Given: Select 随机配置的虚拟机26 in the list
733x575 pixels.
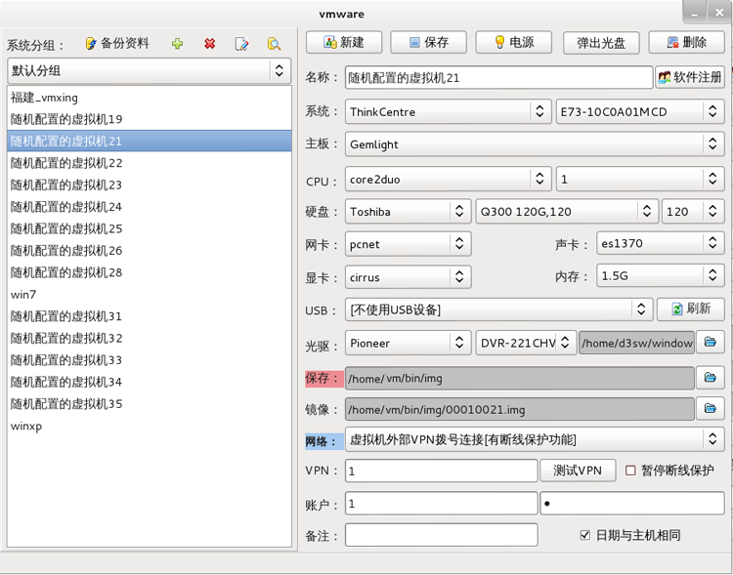Looking at the screenshot, I should (x=150, y=250).
